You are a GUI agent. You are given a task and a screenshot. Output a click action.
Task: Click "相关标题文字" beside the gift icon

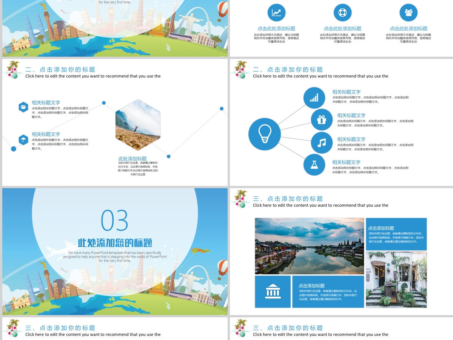pyautogui.click(x=351, y=116)
